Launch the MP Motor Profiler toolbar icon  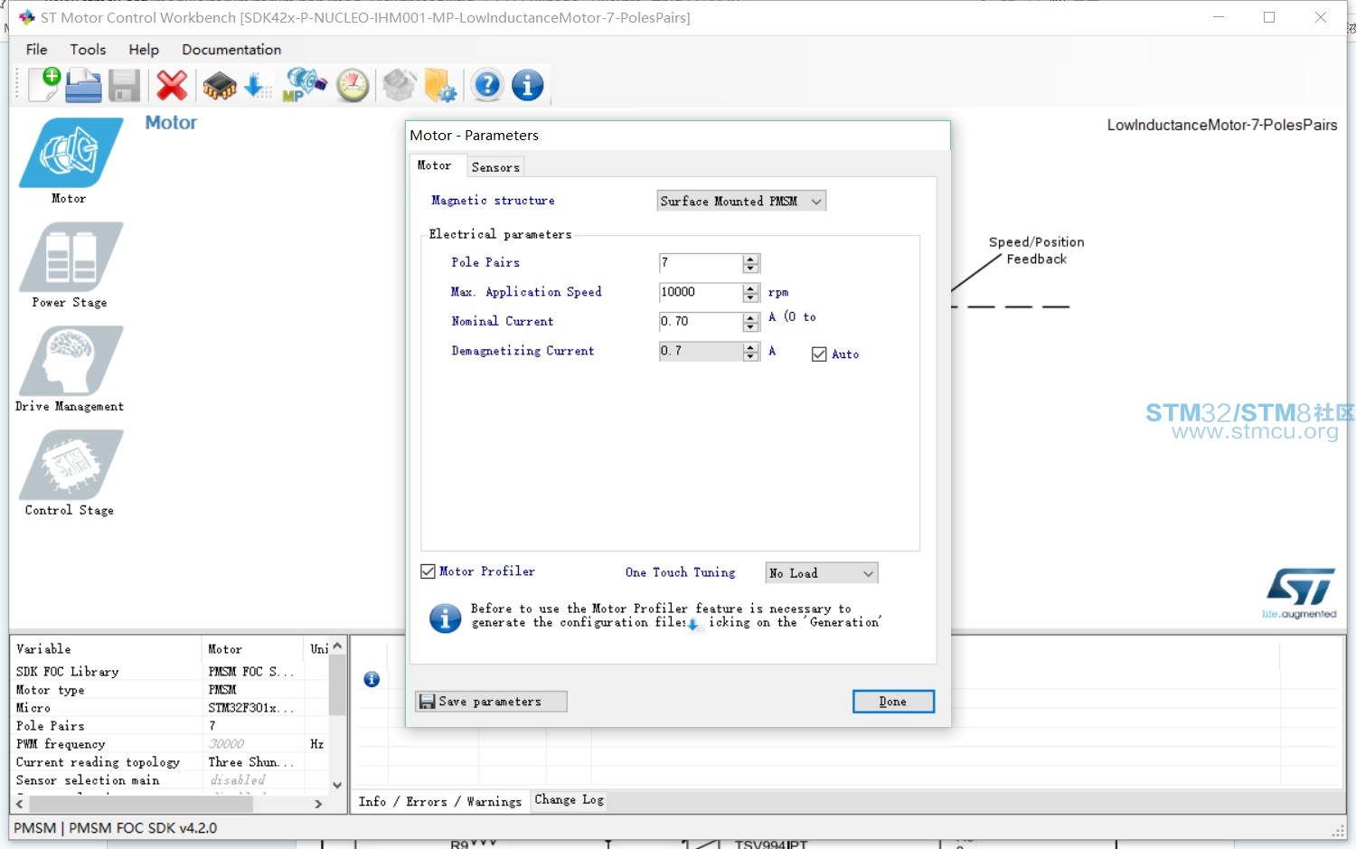304,85
